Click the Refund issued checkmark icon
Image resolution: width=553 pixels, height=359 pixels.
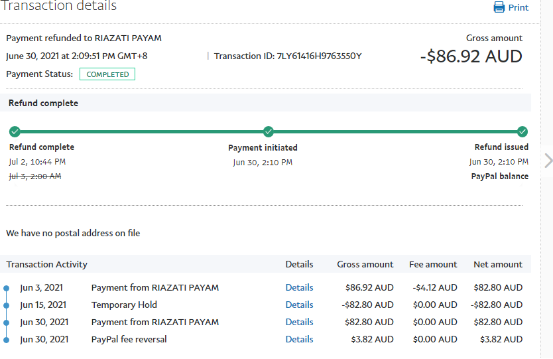(x=522, y=131)
